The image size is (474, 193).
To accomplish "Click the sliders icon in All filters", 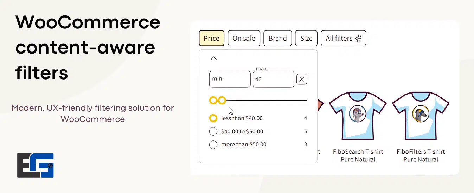I will (358, 39).
